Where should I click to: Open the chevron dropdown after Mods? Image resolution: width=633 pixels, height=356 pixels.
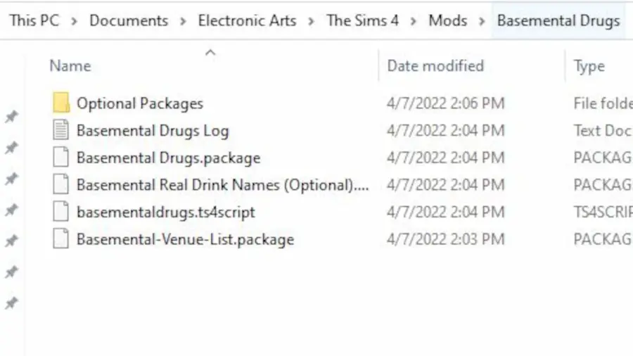tap(482, 21)
